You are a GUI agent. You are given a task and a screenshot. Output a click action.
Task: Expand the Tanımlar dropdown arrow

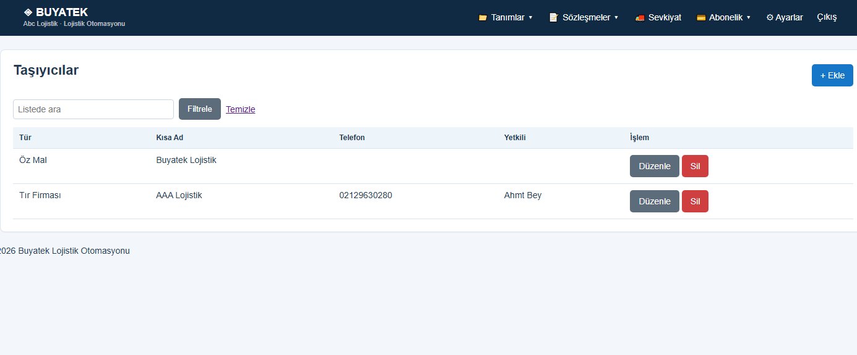(530, 18)
